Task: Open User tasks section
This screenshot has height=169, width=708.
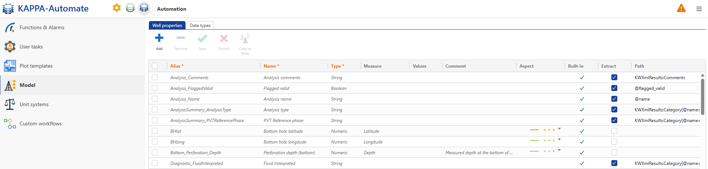Action: (31, 47)
